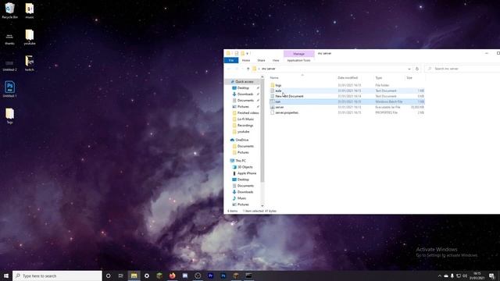This screenshot has width=500, height=281.
Task: Open Settings gear on the taskbar
Action: click(147, 276)
